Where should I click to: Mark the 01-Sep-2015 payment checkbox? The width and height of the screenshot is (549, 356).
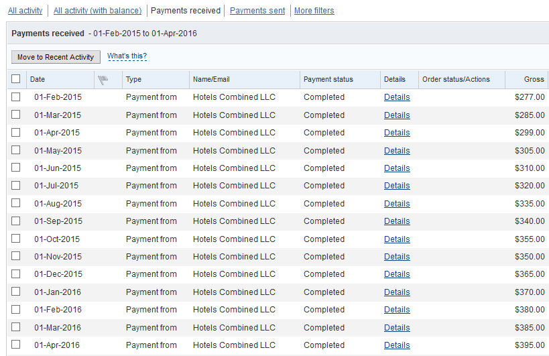click(16, 221)
